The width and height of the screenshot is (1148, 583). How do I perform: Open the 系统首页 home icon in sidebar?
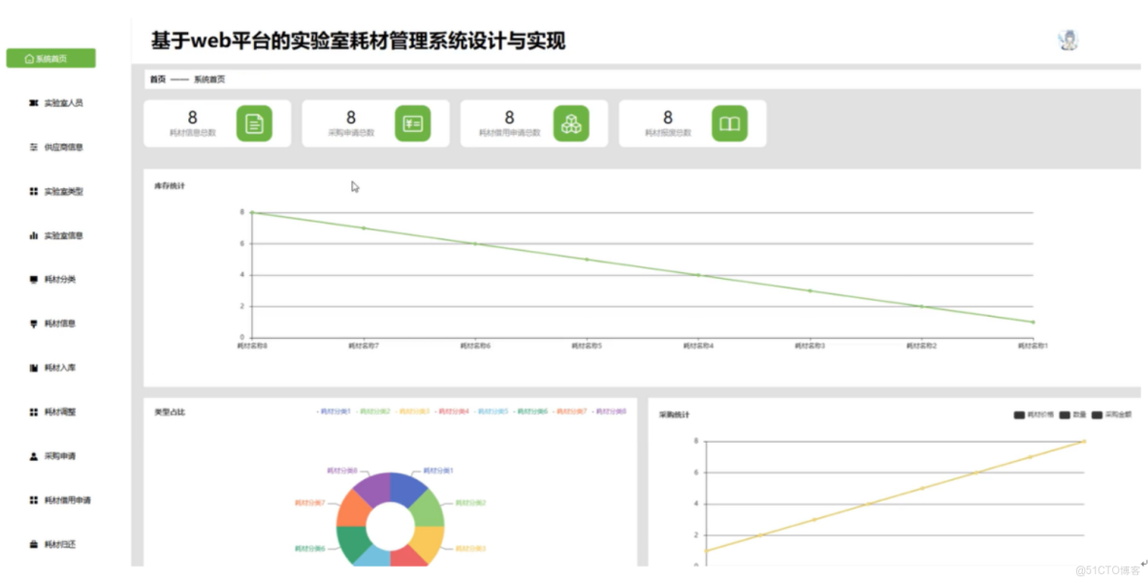point(29,57)
